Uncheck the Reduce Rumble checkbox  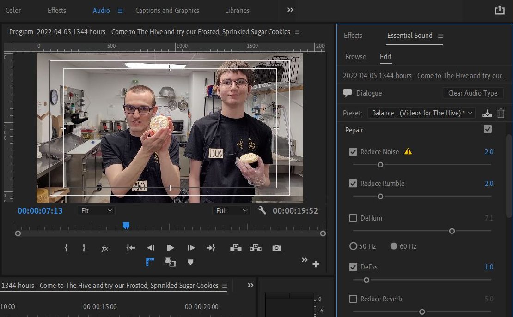[x=353, y=183]
